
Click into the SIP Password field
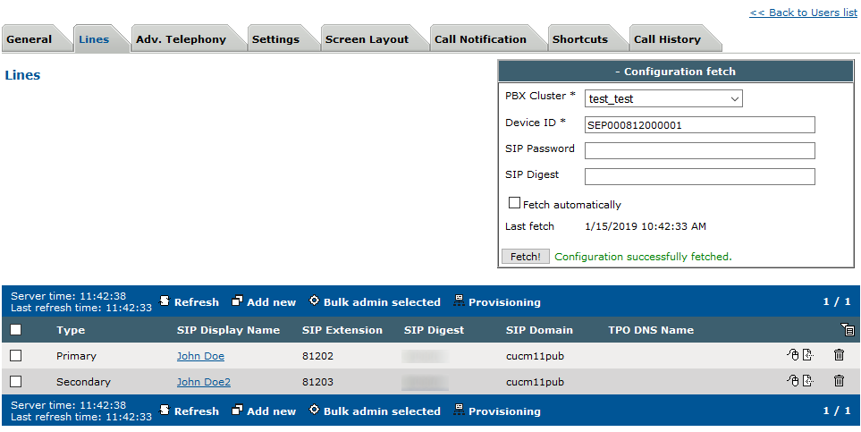tap(699, 150)
